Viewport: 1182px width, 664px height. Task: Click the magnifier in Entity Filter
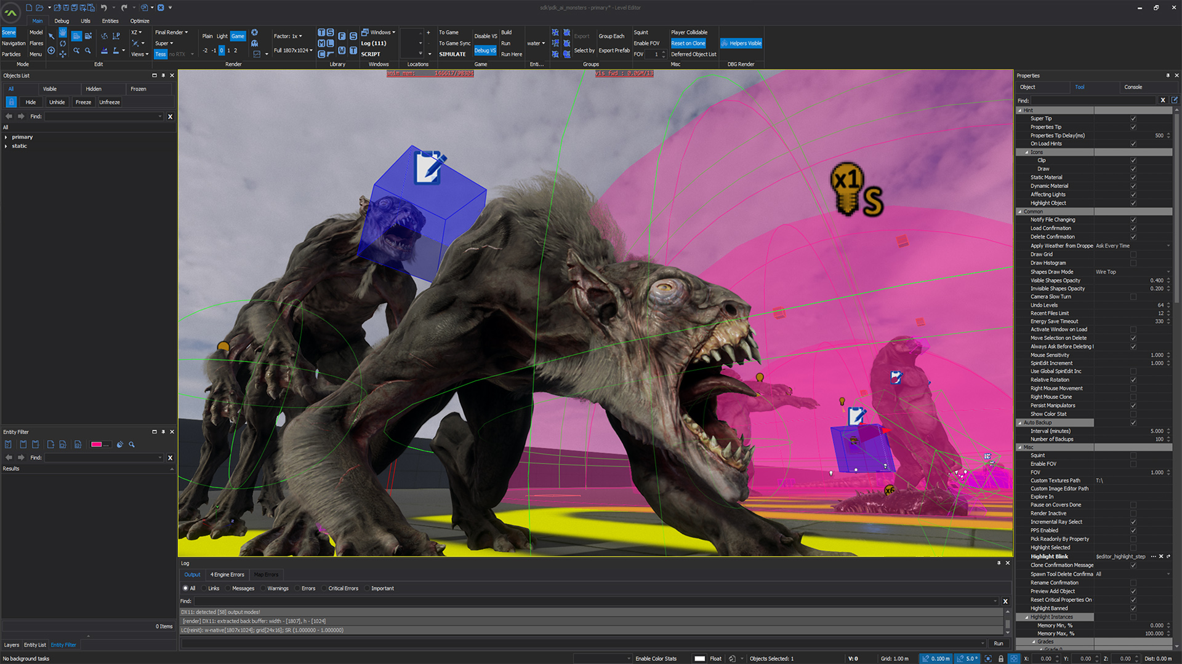point(132,445)
